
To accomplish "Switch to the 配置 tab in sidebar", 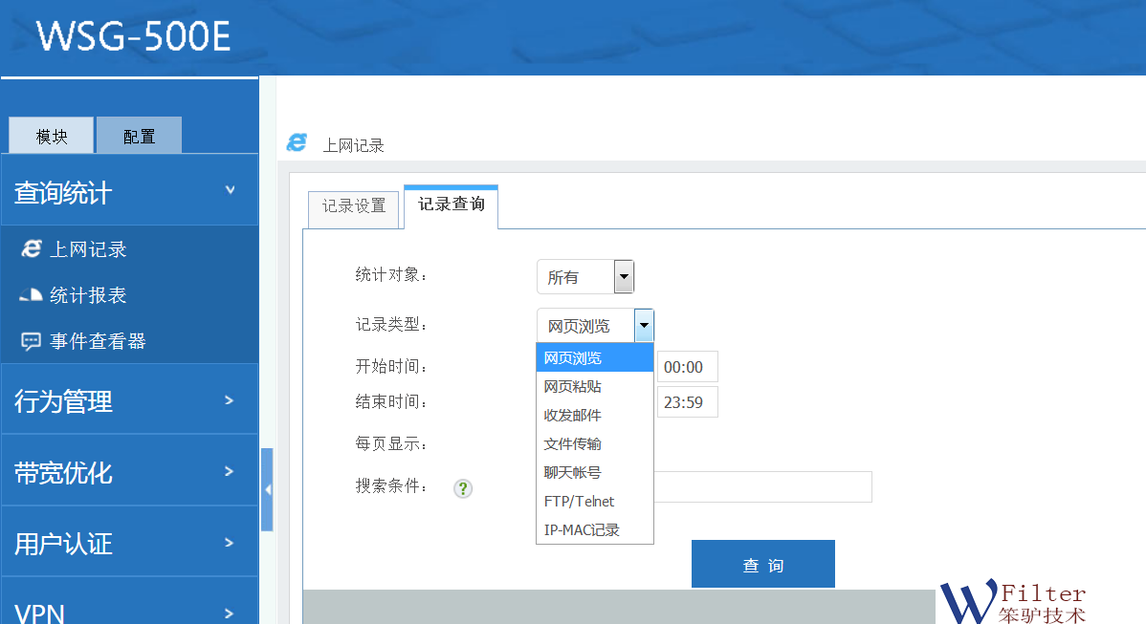I will point(139,137).
